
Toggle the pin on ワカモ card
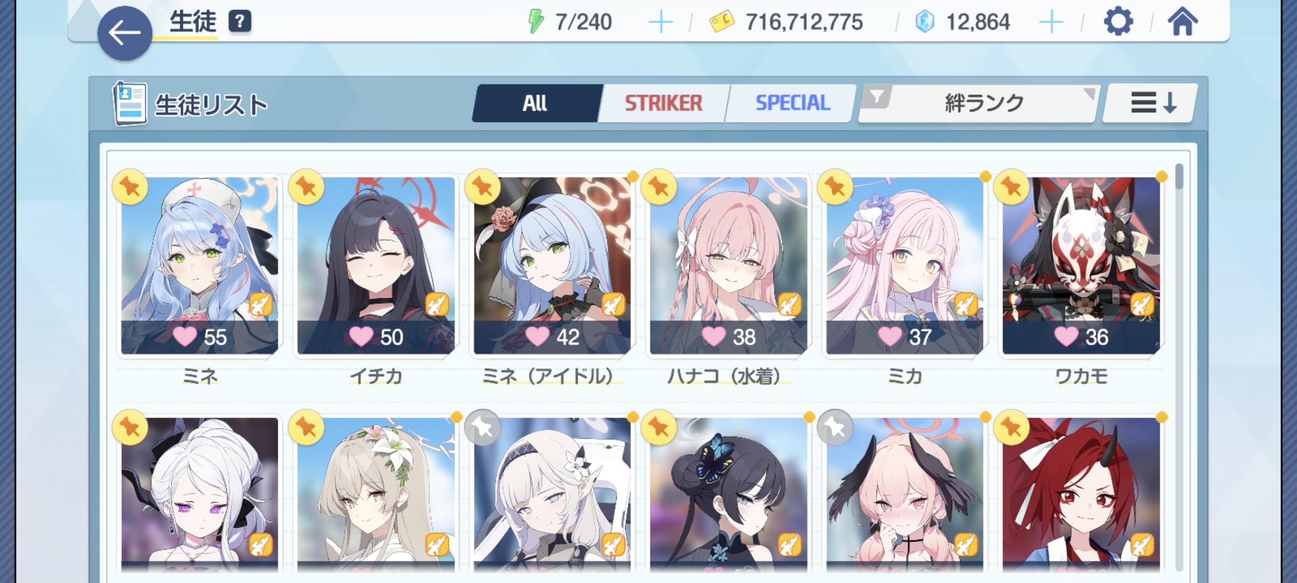tap(1012, 187)
